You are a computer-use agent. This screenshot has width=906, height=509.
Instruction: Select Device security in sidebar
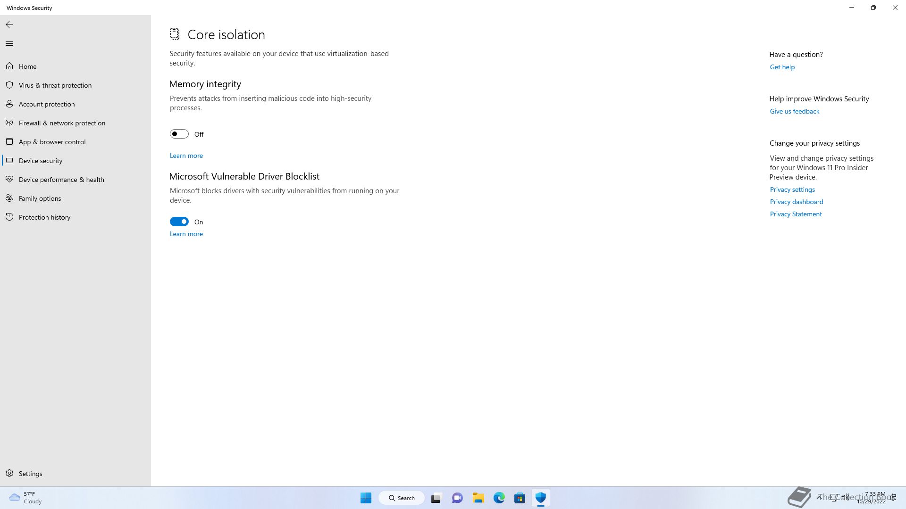(x=75, y=161)
